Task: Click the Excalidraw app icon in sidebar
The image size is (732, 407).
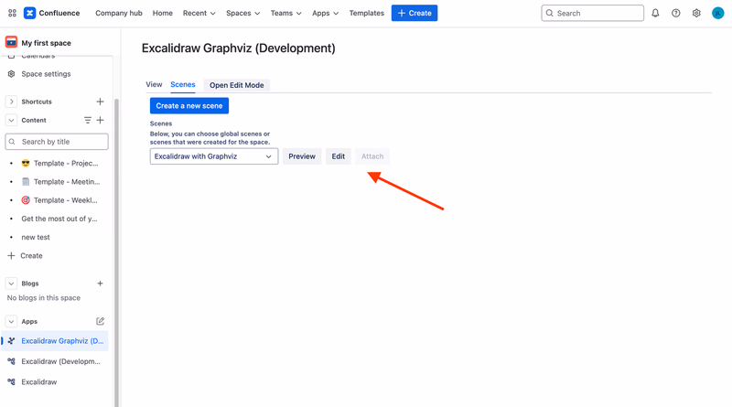Action: point(12,381)
